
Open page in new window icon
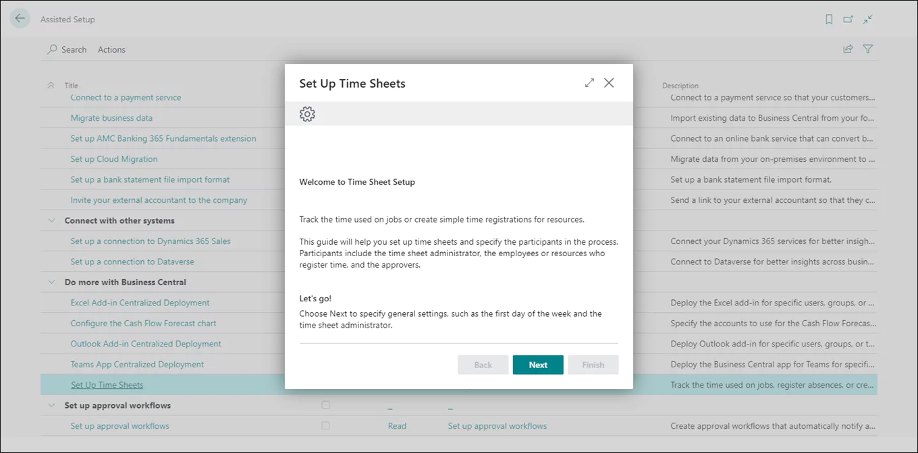(x=848, y=20)
